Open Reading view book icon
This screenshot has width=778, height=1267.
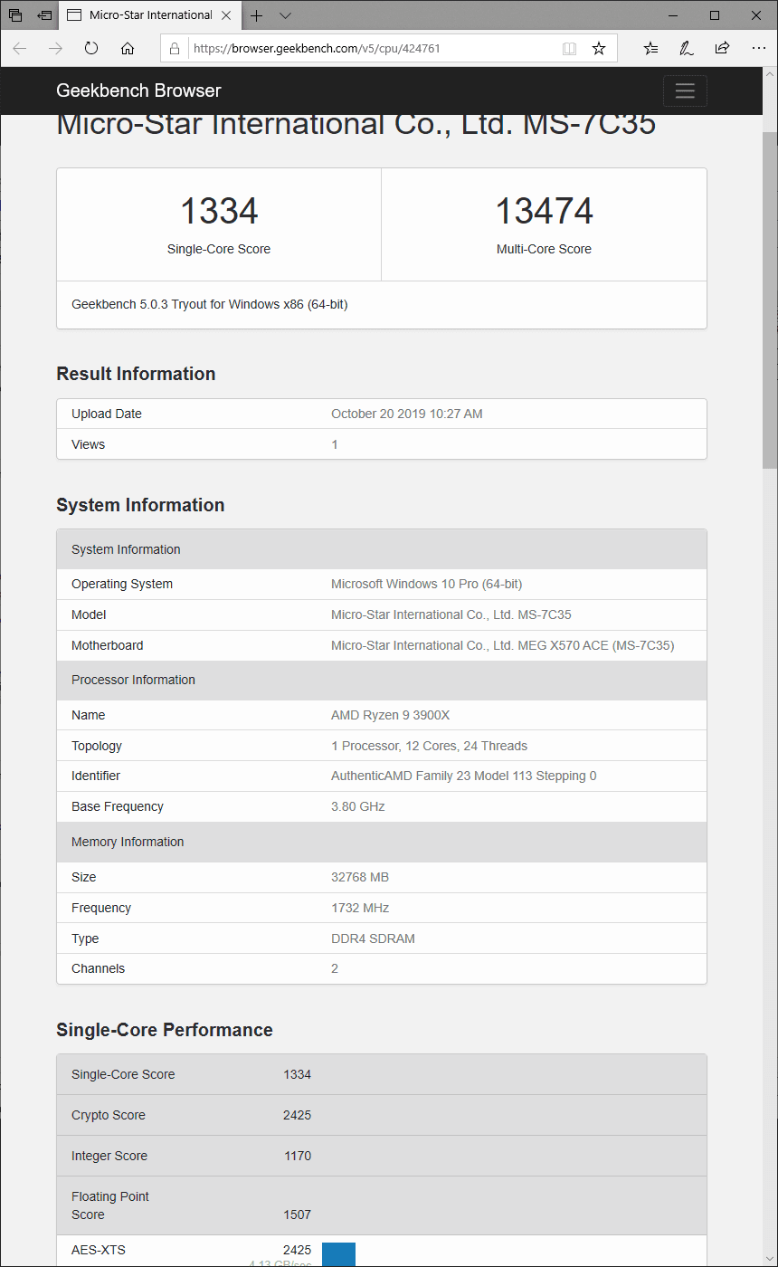569,49
